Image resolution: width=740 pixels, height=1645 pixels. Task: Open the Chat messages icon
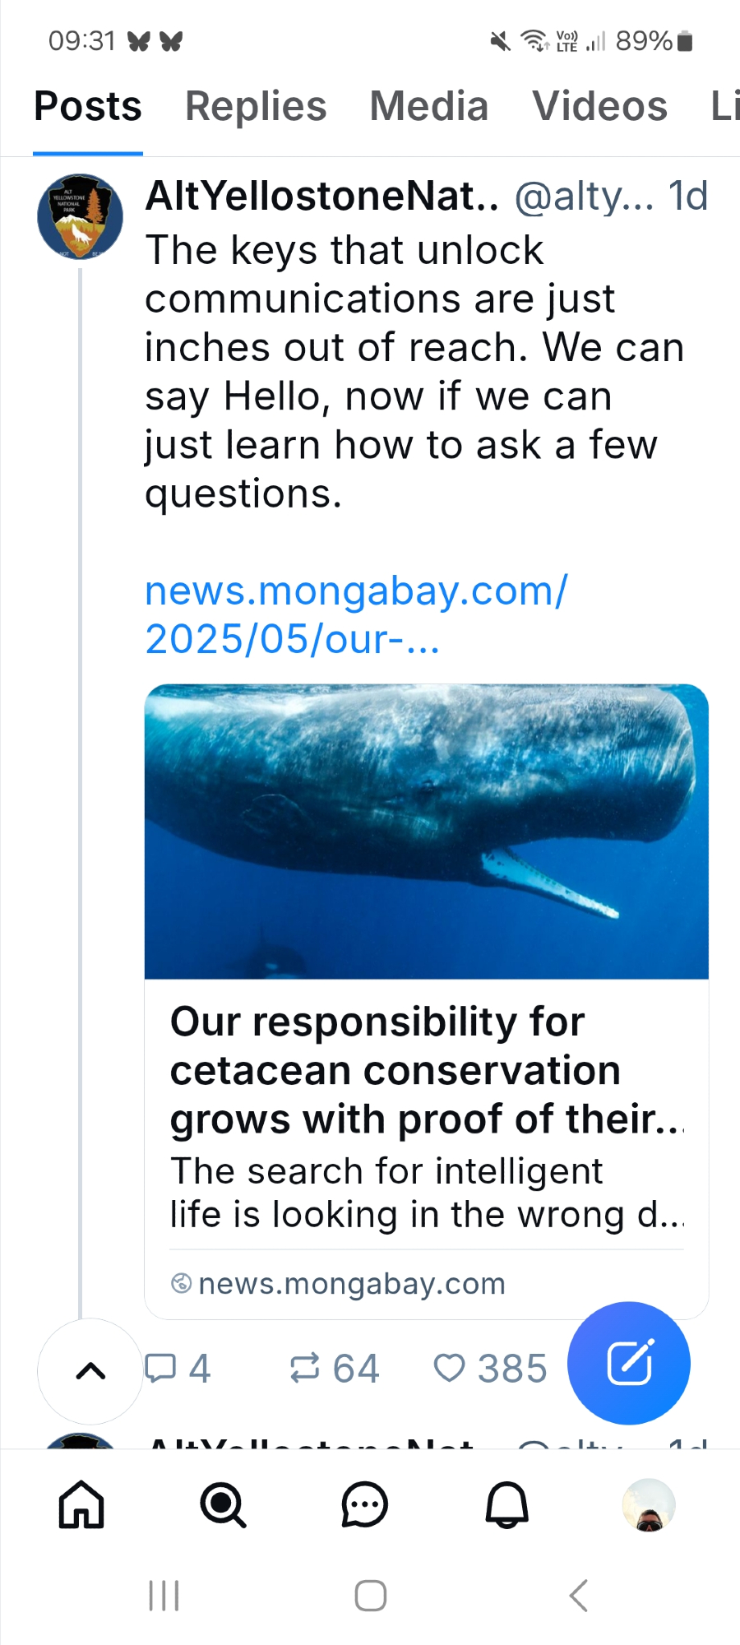click(x=364, y=1504)
